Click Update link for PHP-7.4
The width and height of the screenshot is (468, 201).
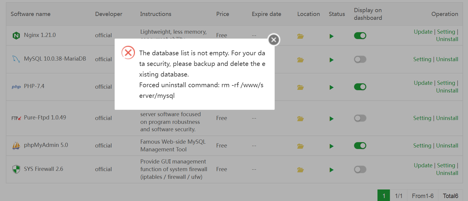(x=423, y=83)
